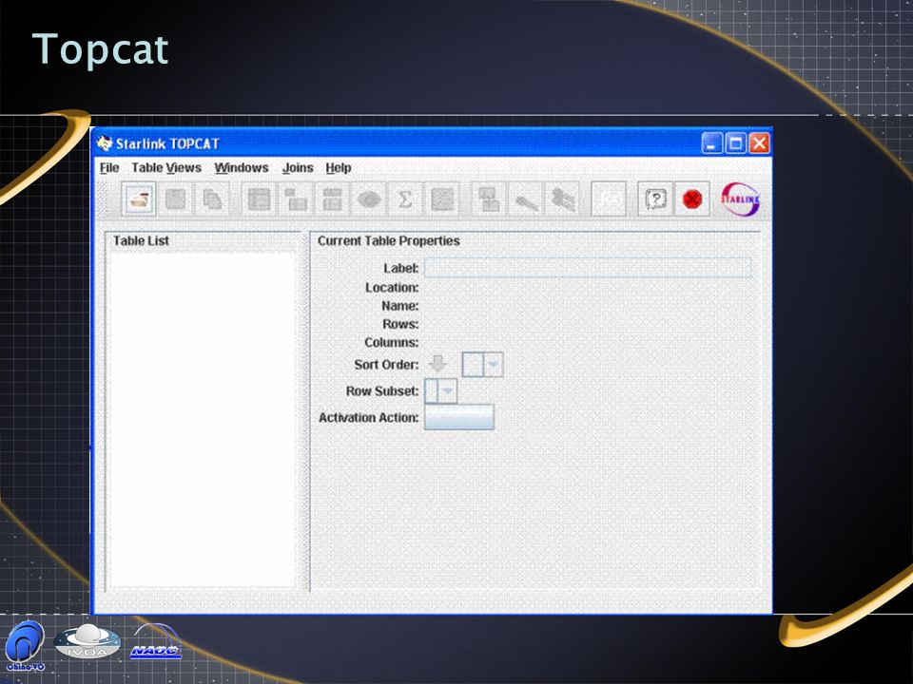Click the concatenate tables icon
This screenshot has width=913, height=684.
pyautogui.click(x=489, y=199)
